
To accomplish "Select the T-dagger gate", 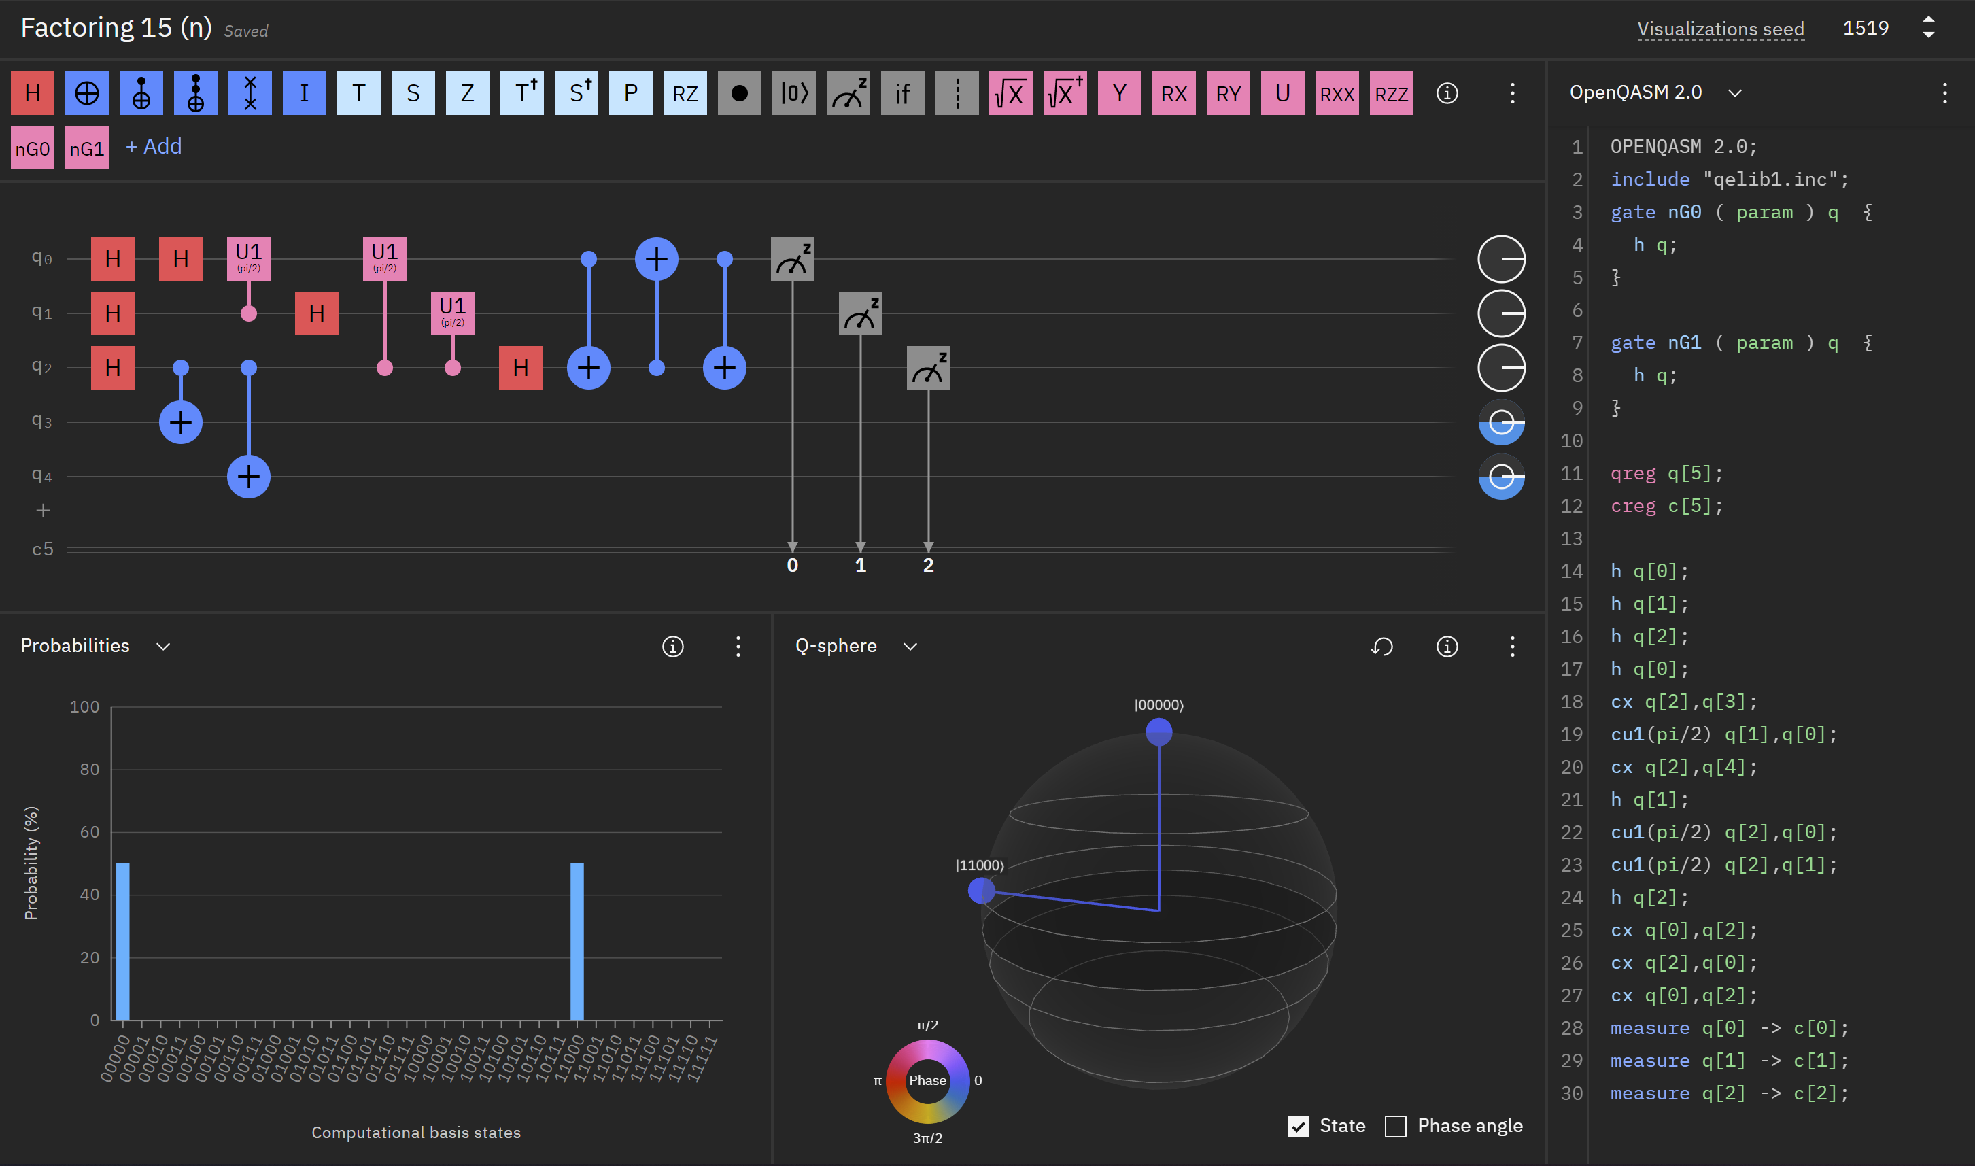I will (521, 94).
